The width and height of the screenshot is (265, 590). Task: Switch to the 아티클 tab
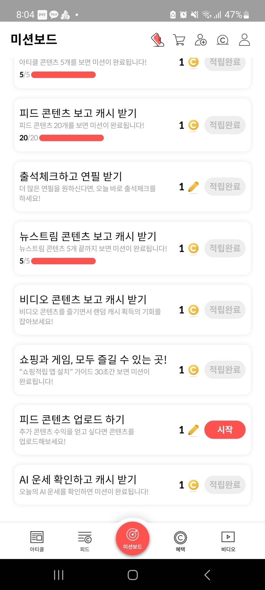coord(37,541)
